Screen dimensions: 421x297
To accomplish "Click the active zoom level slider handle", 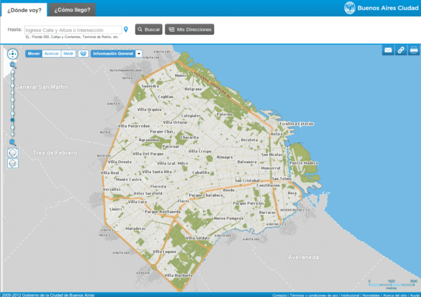I will point(13,120).
